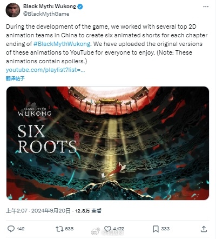216x239 pixels.
Task: Click the translate post link
Action: (x=15, y=78)
